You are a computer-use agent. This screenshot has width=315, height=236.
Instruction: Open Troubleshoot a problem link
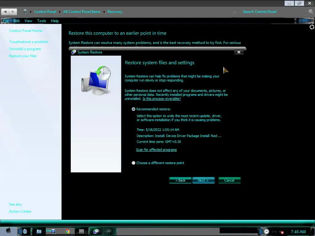tap(29, 42)
